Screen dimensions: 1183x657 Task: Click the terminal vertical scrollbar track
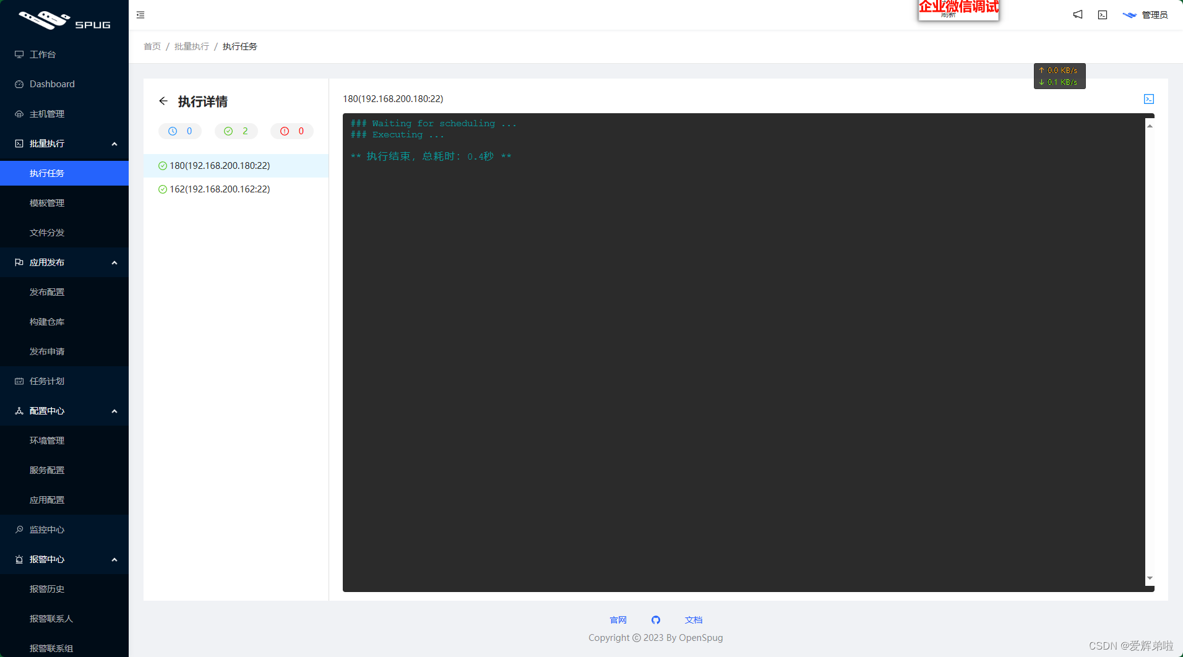(x=1150, y=352)
